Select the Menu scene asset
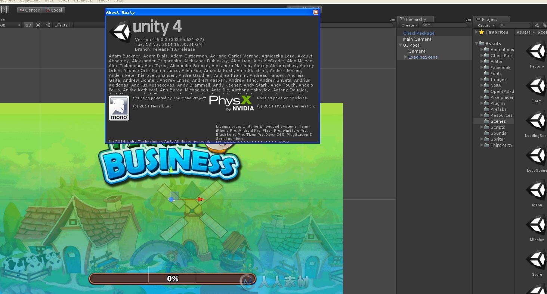 (537, 194)
